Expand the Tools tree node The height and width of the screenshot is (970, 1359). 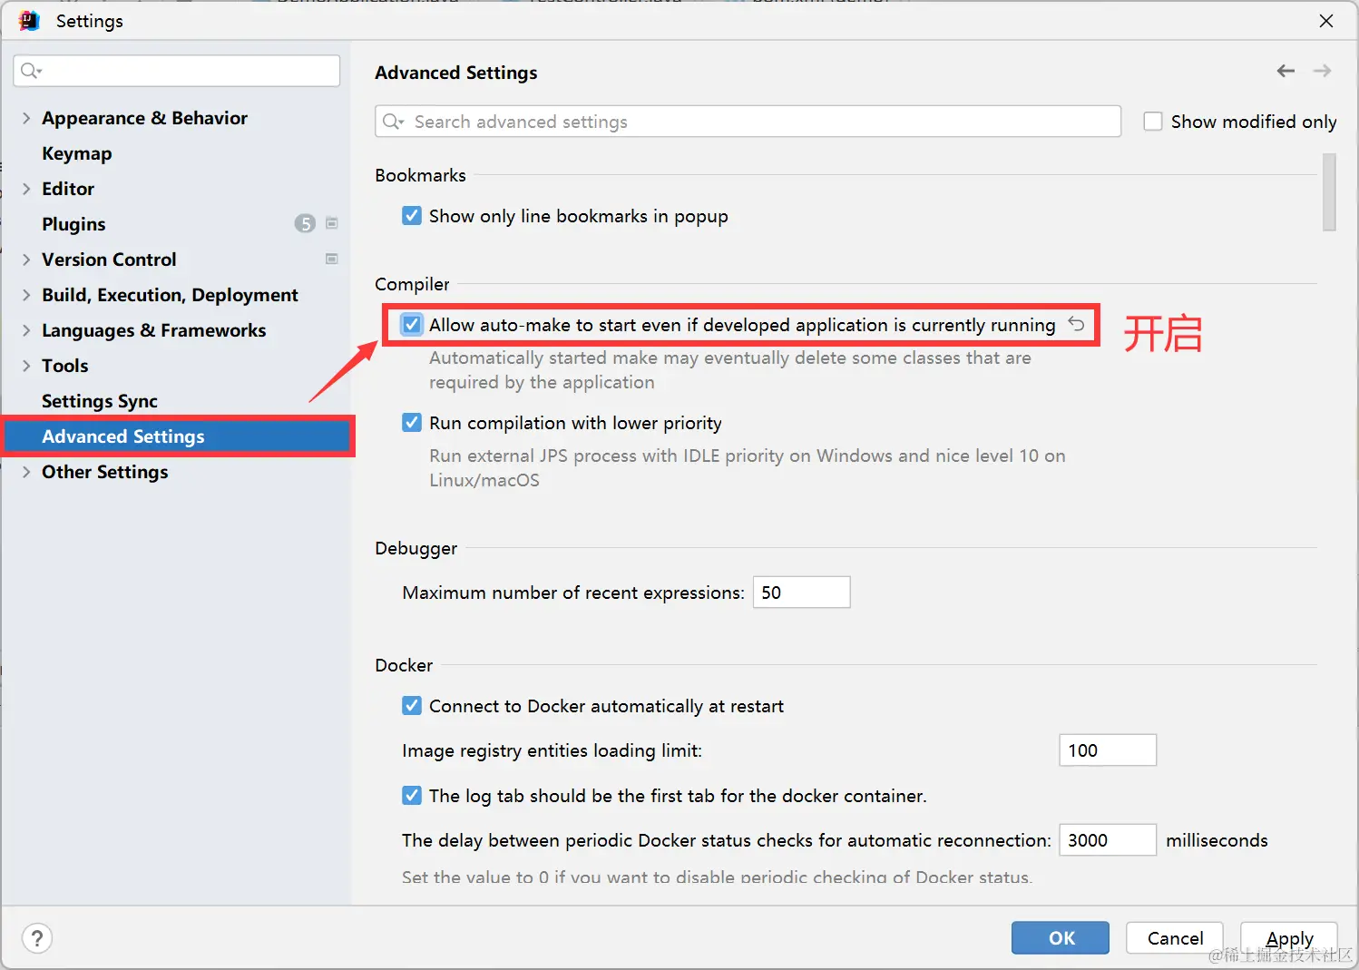26,366
